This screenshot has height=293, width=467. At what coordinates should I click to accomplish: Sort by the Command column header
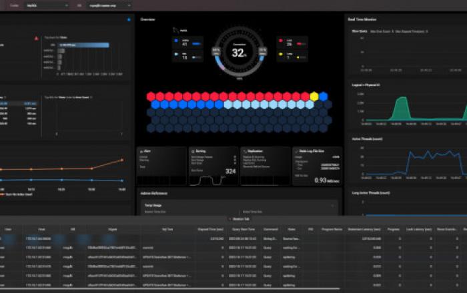pos(270,229)
